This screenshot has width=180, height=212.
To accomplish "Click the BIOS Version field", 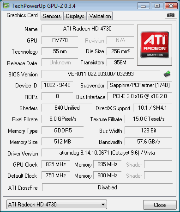I will point(101,74).
